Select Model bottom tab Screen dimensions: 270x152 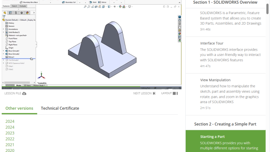tap(19, 85)
